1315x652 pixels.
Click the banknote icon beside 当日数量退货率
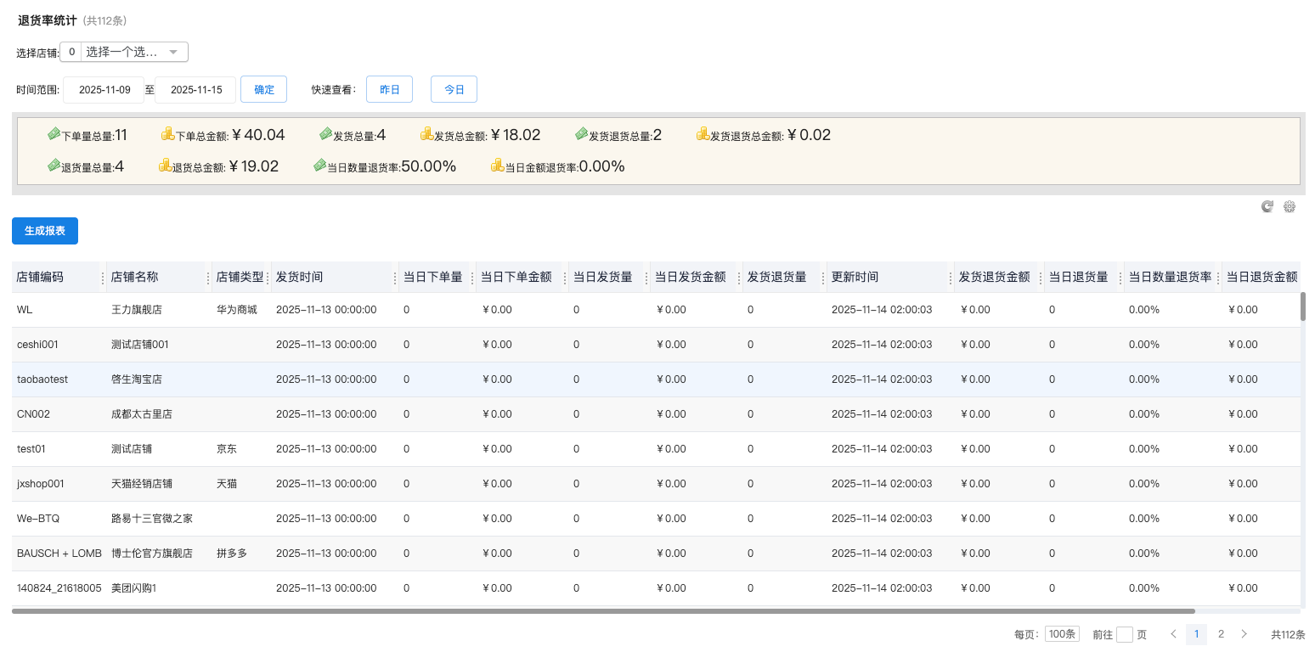pos(319,166)
